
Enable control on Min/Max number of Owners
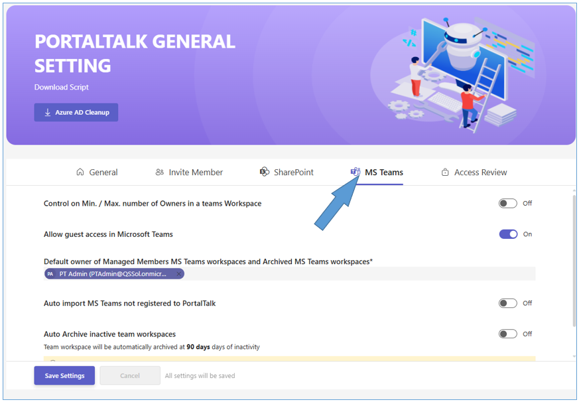(507, 204)
